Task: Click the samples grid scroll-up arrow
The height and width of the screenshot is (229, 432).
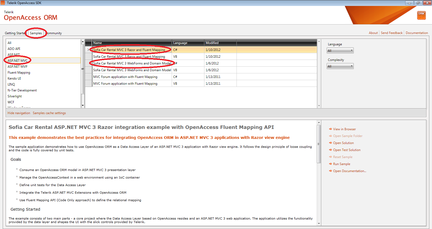Action: [x=319, y=42]
